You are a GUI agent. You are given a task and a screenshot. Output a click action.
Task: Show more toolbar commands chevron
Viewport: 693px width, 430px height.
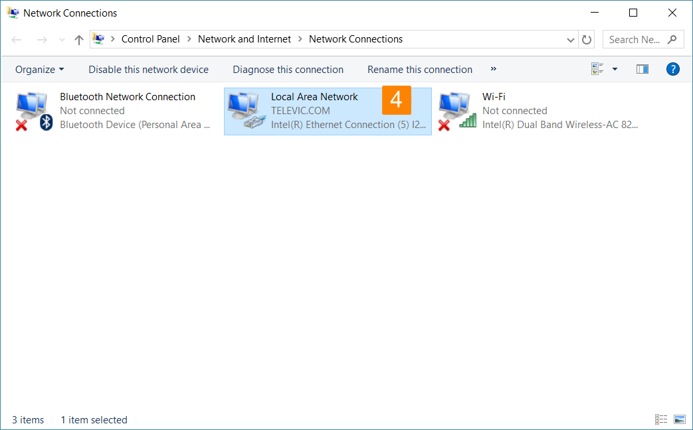coord(494,69)
